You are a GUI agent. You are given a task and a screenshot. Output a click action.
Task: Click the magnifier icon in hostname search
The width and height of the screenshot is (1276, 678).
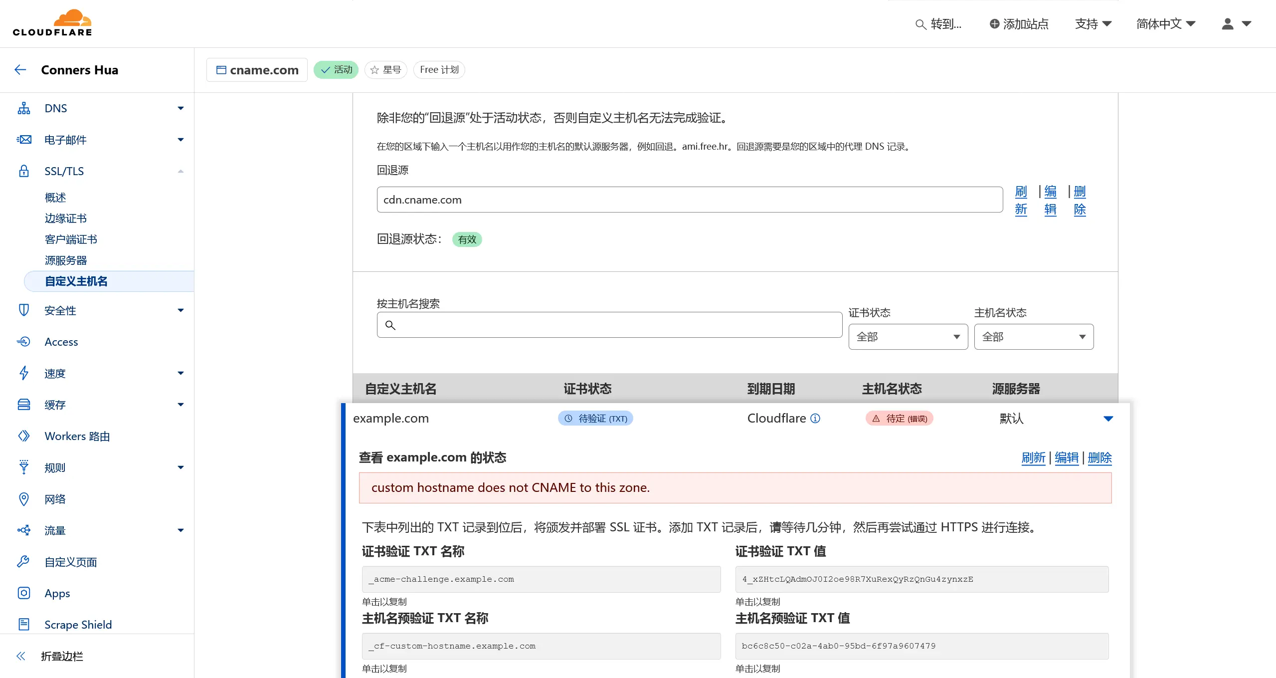[390, 325]
